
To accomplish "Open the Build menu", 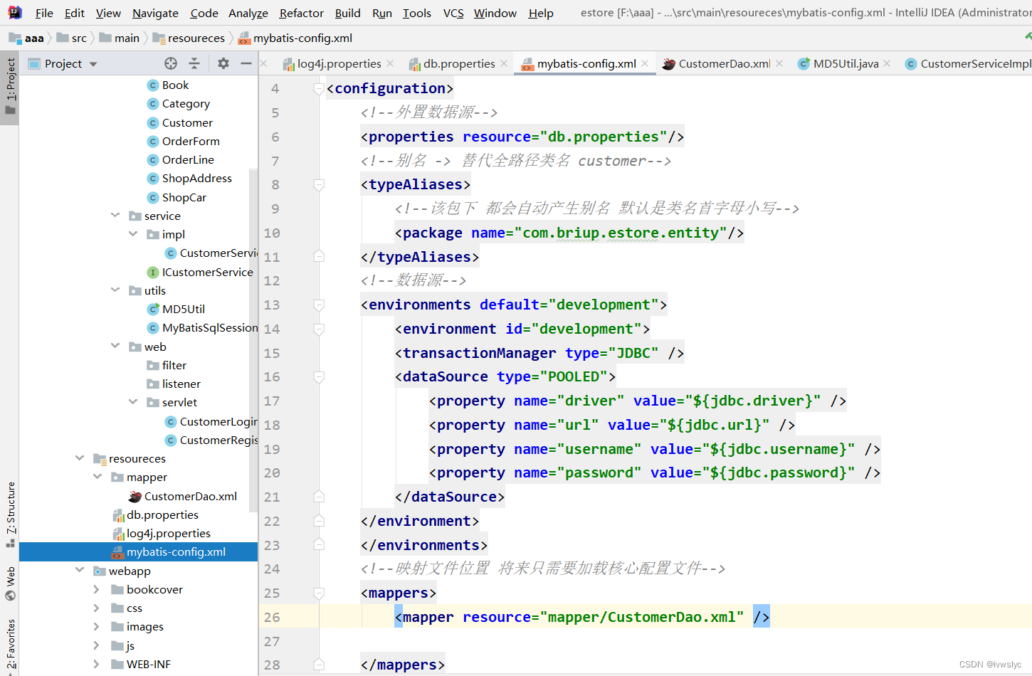I will click(347, 13).
